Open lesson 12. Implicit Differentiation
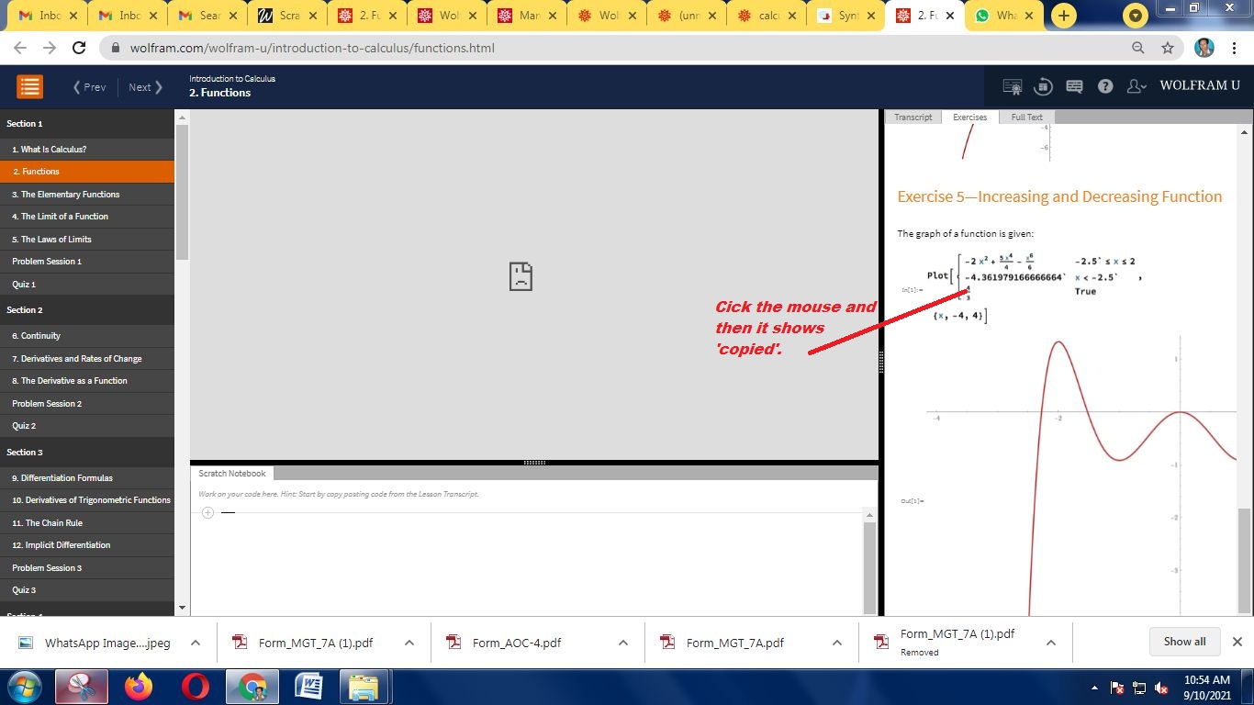 tap(87, 545)
